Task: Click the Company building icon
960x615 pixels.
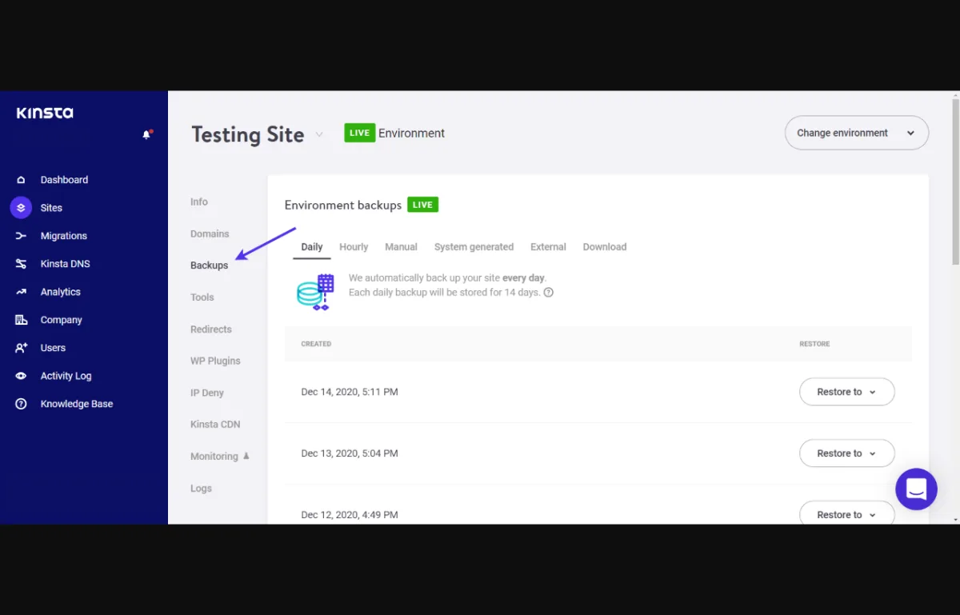Action: point(21,320)
